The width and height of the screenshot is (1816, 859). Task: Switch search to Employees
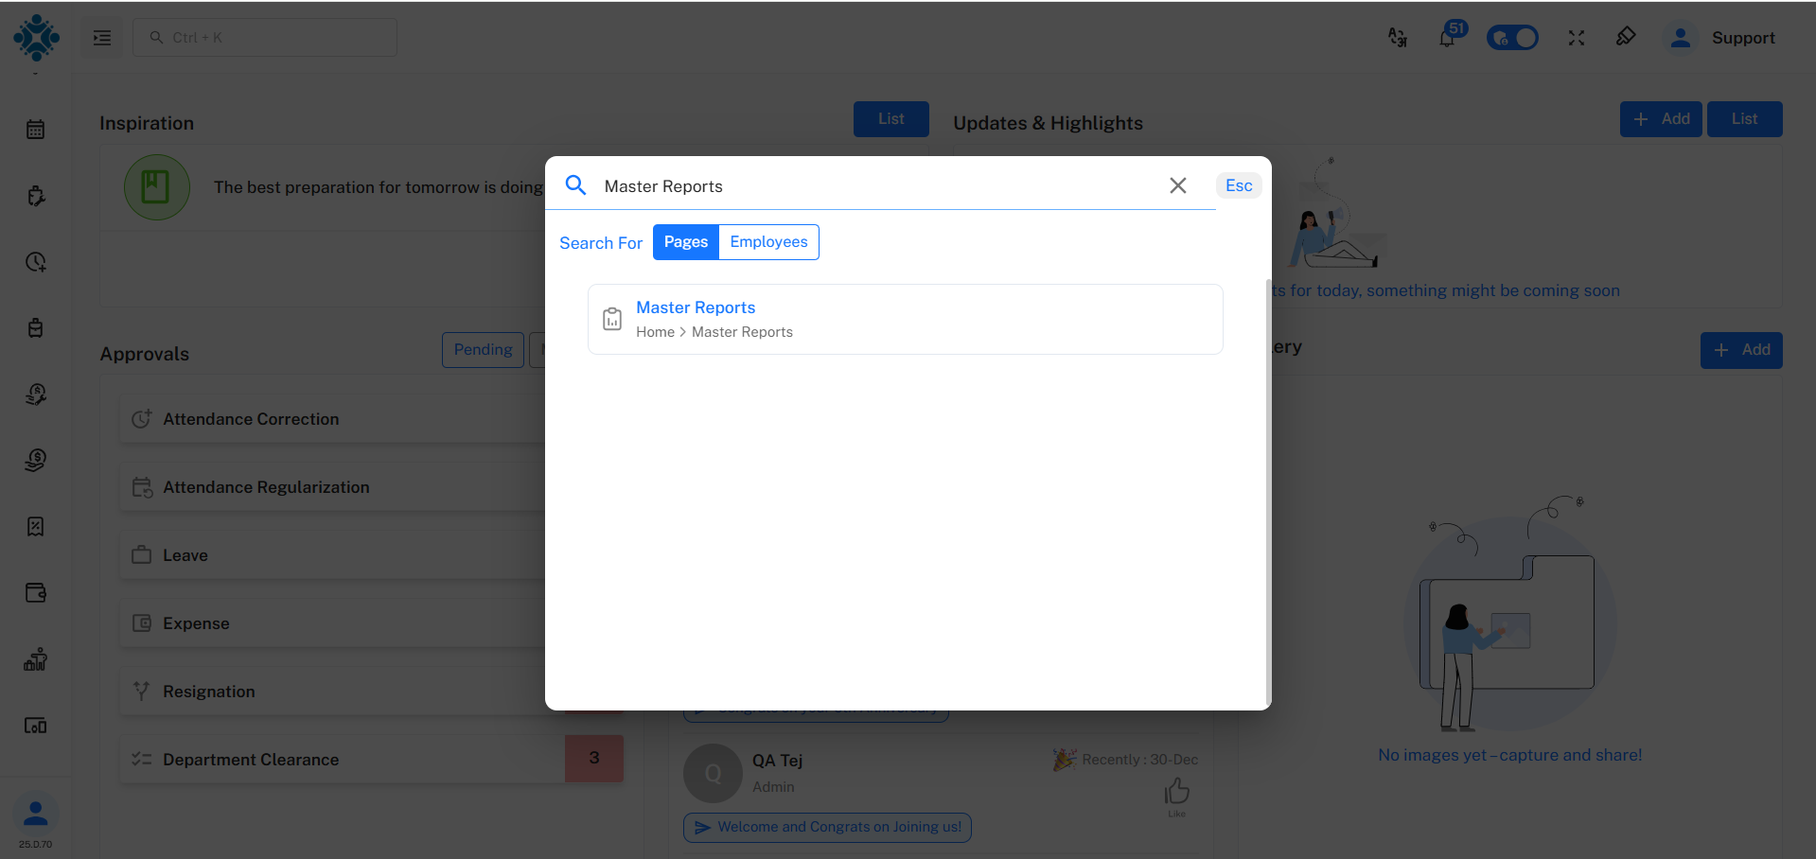(x=767, y=242)
